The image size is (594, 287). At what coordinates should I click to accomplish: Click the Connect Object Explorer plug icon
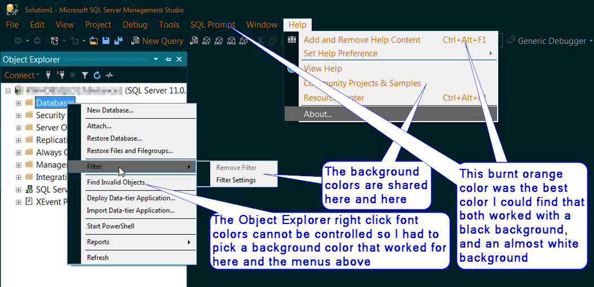click(x=48, y=75)
